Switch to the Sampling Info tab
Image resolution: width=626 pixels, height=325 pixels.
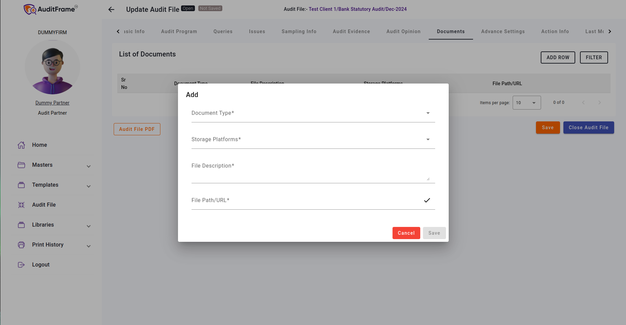point(299,31)
